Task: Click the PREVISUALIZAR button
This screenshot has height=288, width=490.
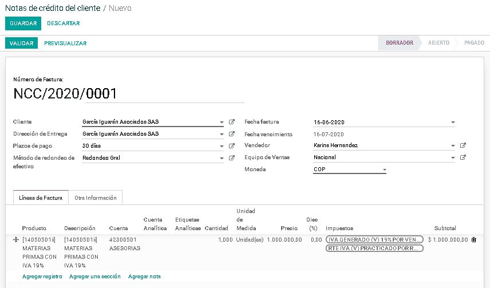Action: pos(65,43)
